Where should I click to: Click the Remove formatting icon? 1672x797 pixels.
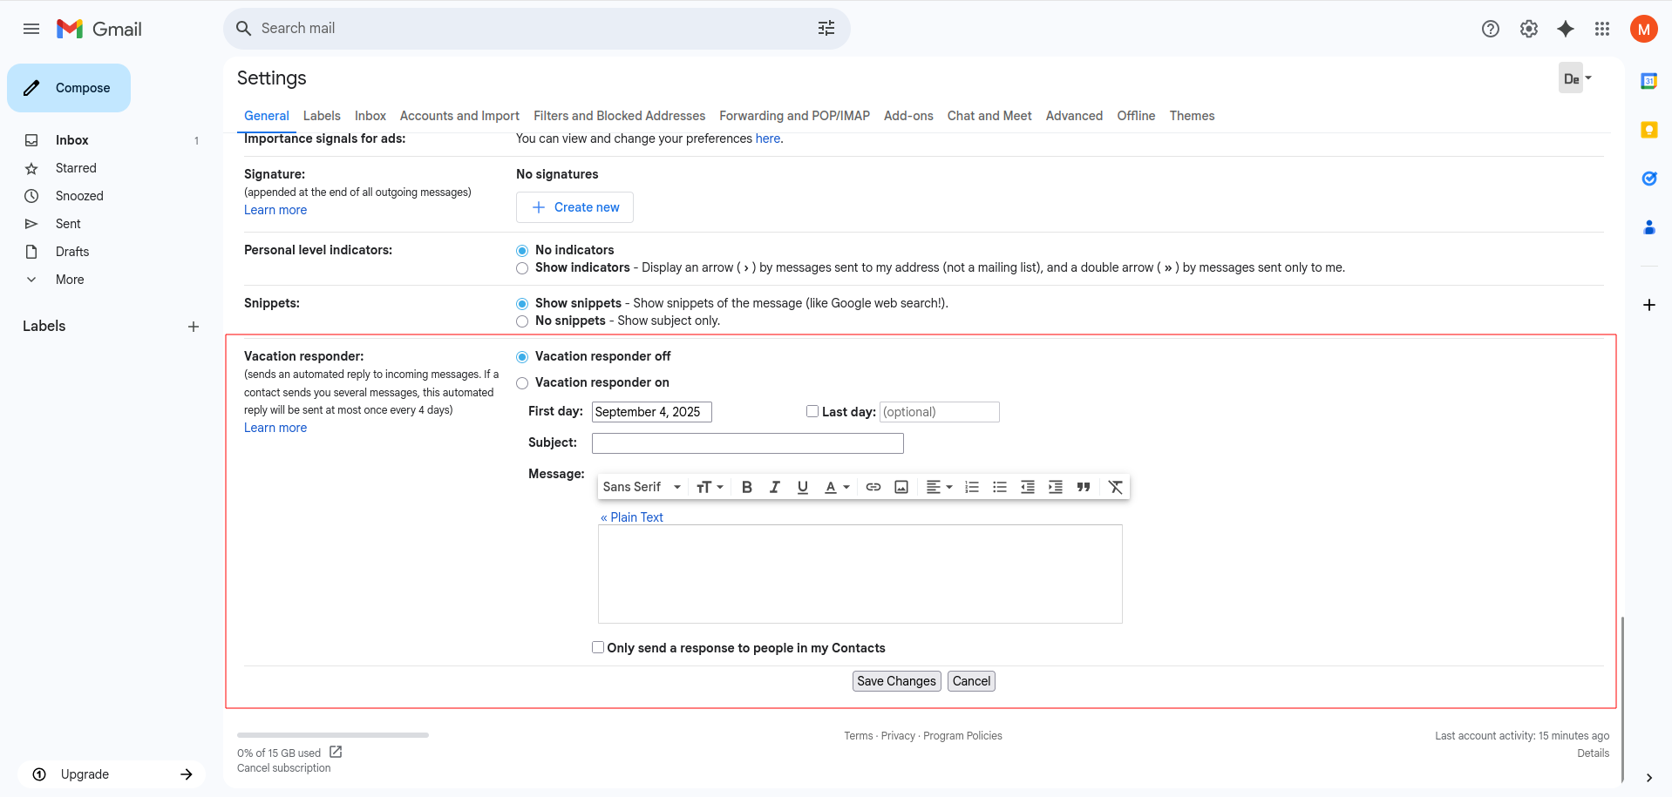click(1116, 487)
